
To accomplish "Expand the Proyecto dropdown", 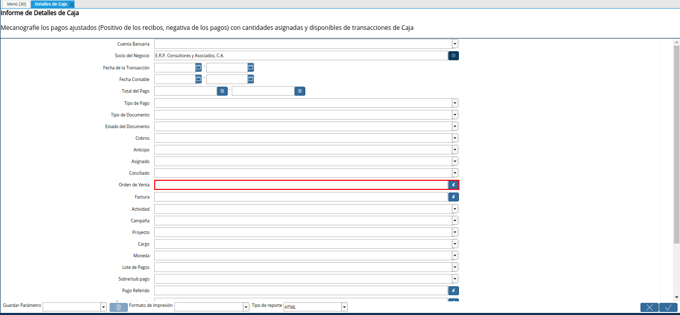I will [455, 232].
